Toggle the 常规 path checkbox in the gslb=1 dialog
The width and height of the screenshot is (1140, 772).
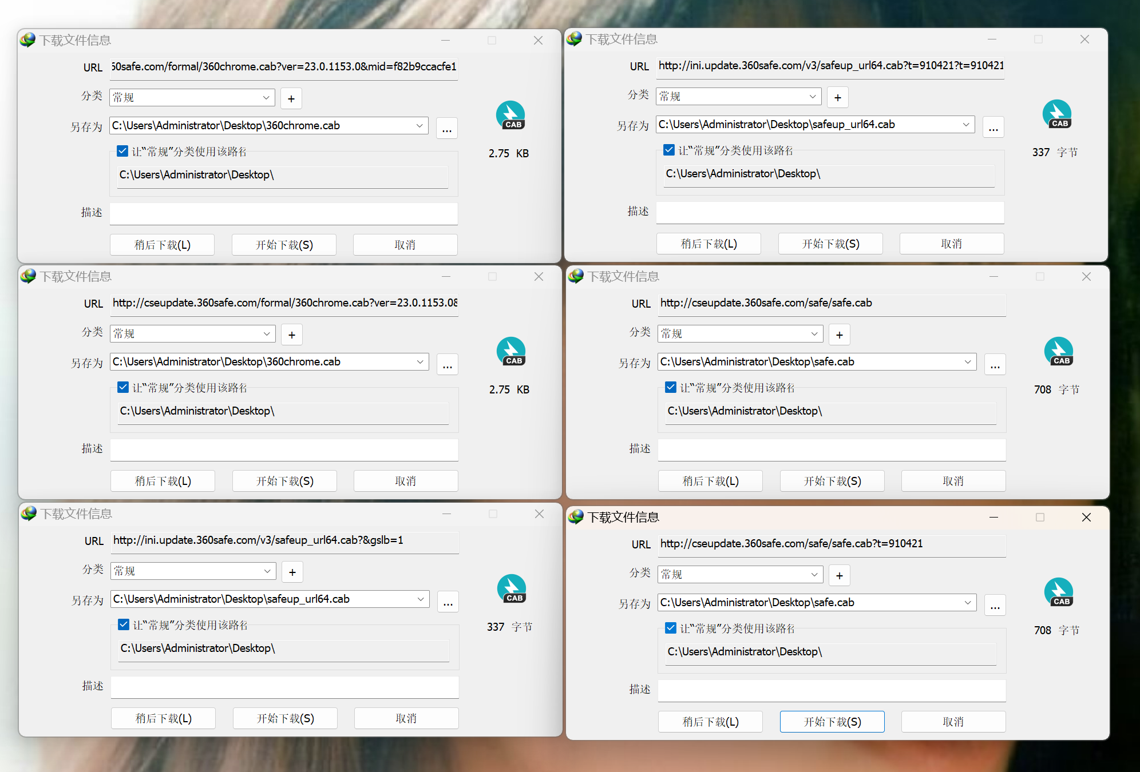tap(124, 624)
